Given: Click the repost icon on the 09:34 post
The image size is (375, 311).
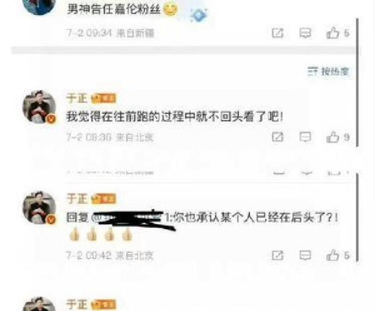Looking at the screenshot, I should [277, 33].
